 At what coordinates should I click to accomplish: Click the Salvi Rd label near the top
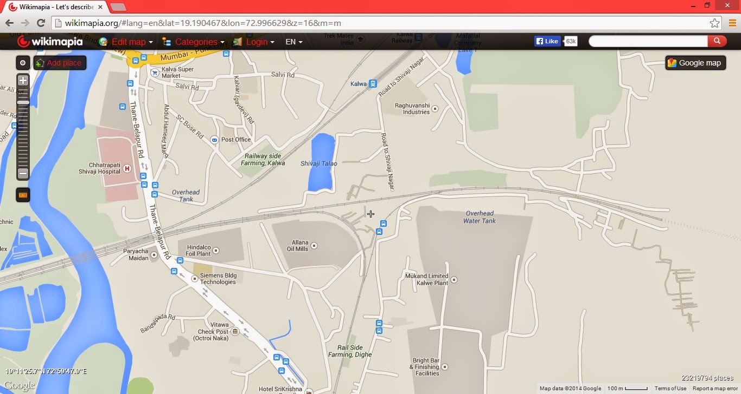pyautogui.click(x=283, y=75)
